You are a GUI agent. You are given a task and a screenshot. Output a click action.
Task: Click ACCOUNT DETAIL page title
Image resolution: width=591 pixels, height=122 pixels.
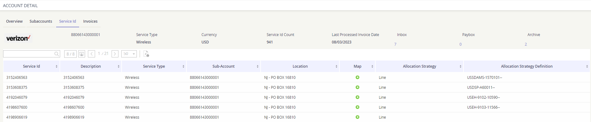point(20,6)
